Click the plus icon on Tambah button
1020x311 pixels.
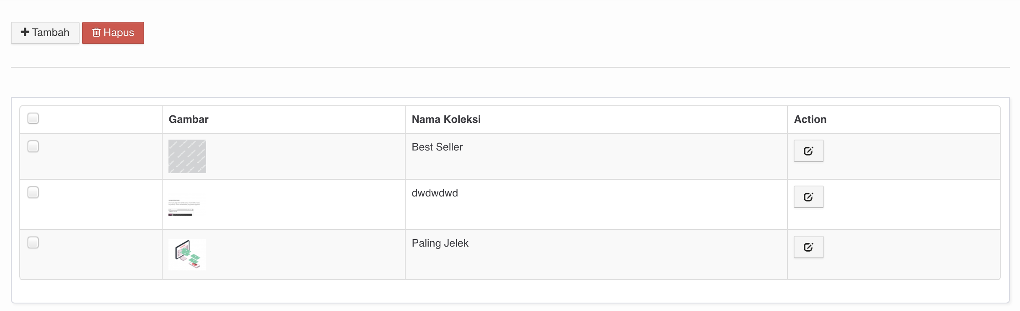coord(25,32)
